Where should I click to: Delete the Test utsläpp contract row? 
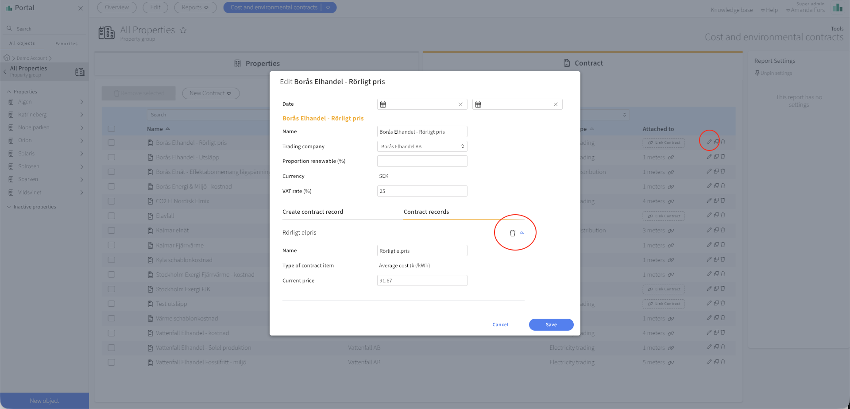pos(722,303)
